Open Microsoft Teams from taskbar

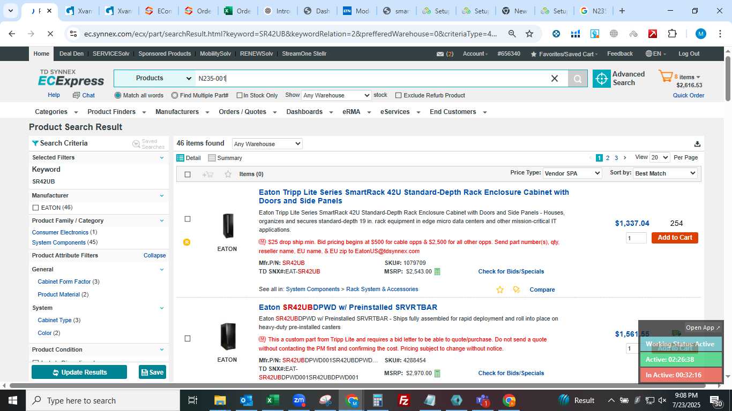(x=483, y=400)
